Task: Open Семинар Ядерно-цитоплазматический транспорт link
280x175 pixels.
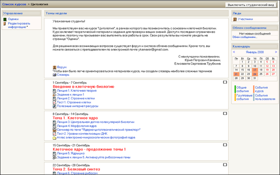Action: (x=99, y=130)
